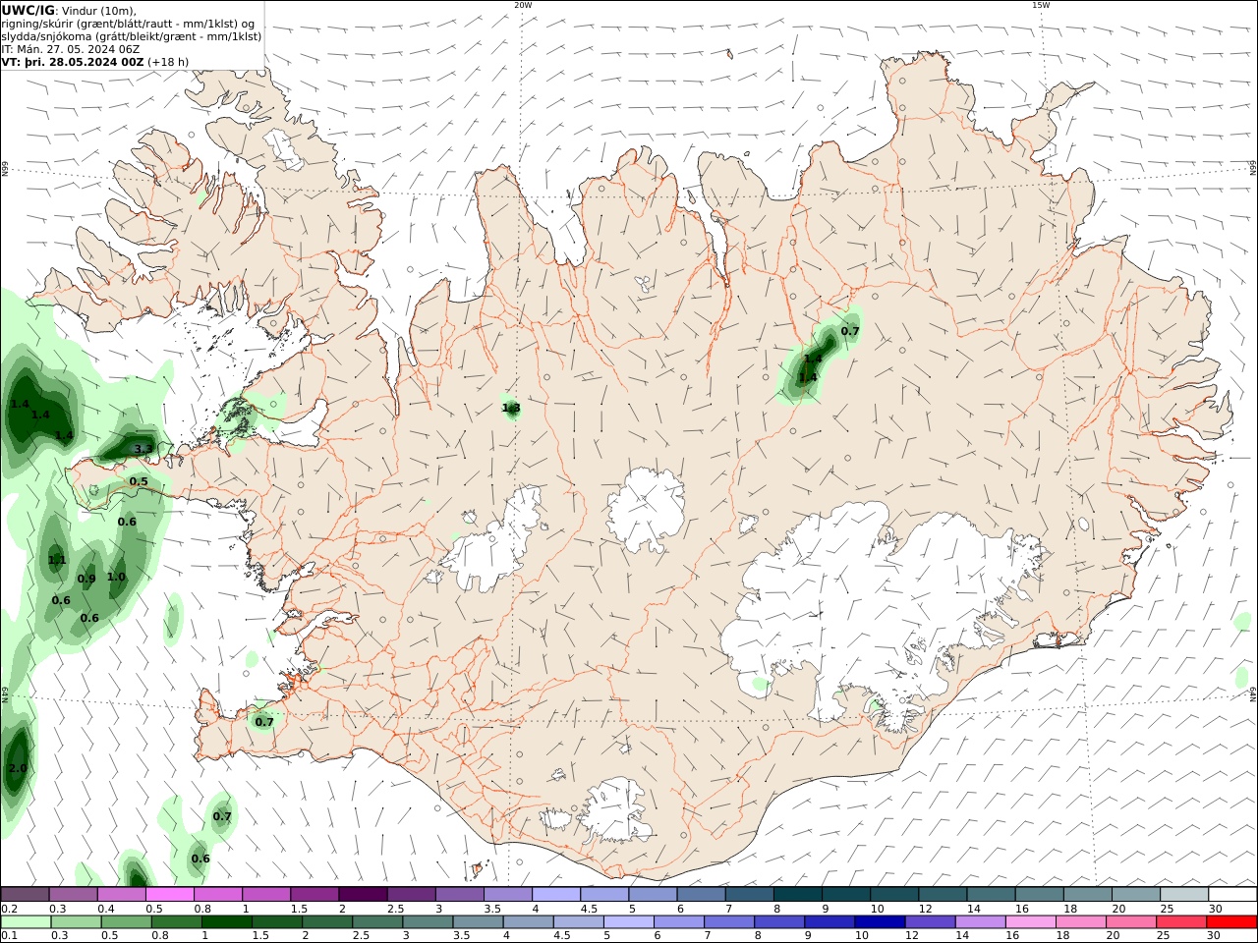This screenshot has width=1258, height=943.
Task: Click the palest green 0.1 swatch in lower legend
Action: coord(27,922)
